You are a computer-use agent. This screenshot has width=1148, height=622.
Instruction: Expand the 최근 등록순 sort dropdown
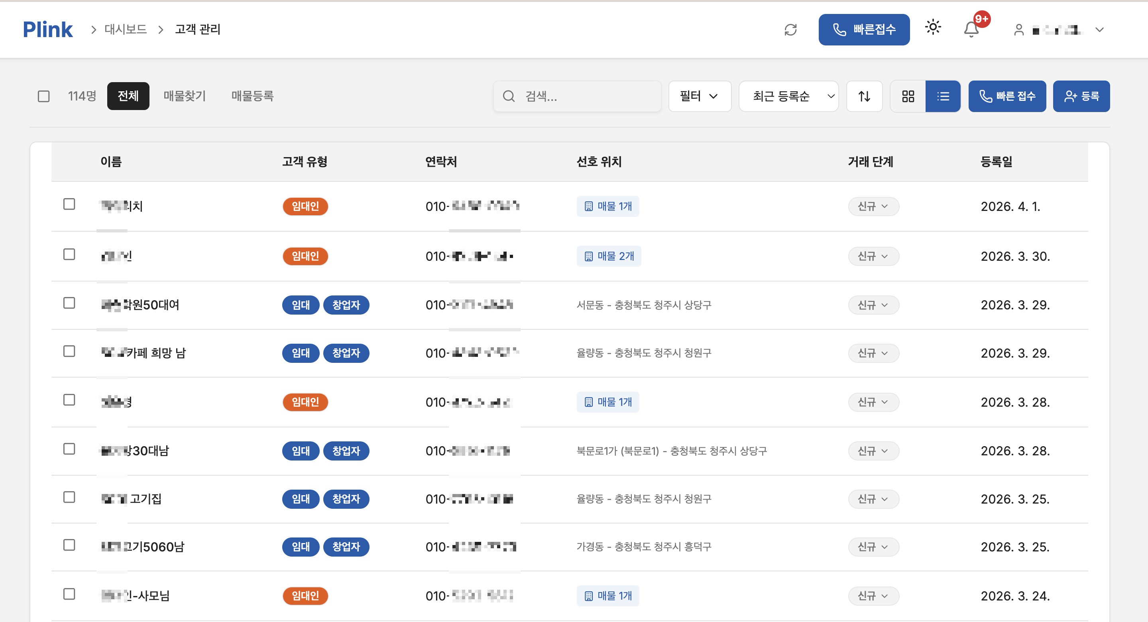click(x=788, y=96)
